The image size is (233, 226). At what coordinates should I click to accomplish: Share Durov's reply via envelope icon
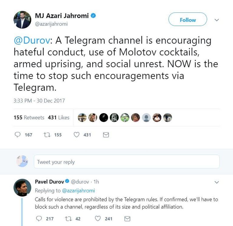pos(127,218)
